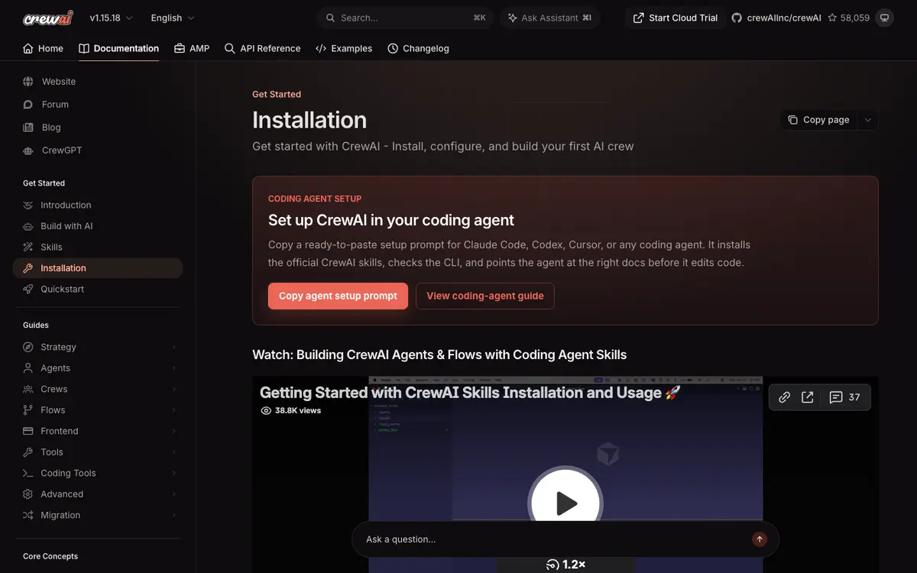Go to the Home tab
Image resolution: width=917 pixels, height=573 pixels.
click(x=44, y=48)
